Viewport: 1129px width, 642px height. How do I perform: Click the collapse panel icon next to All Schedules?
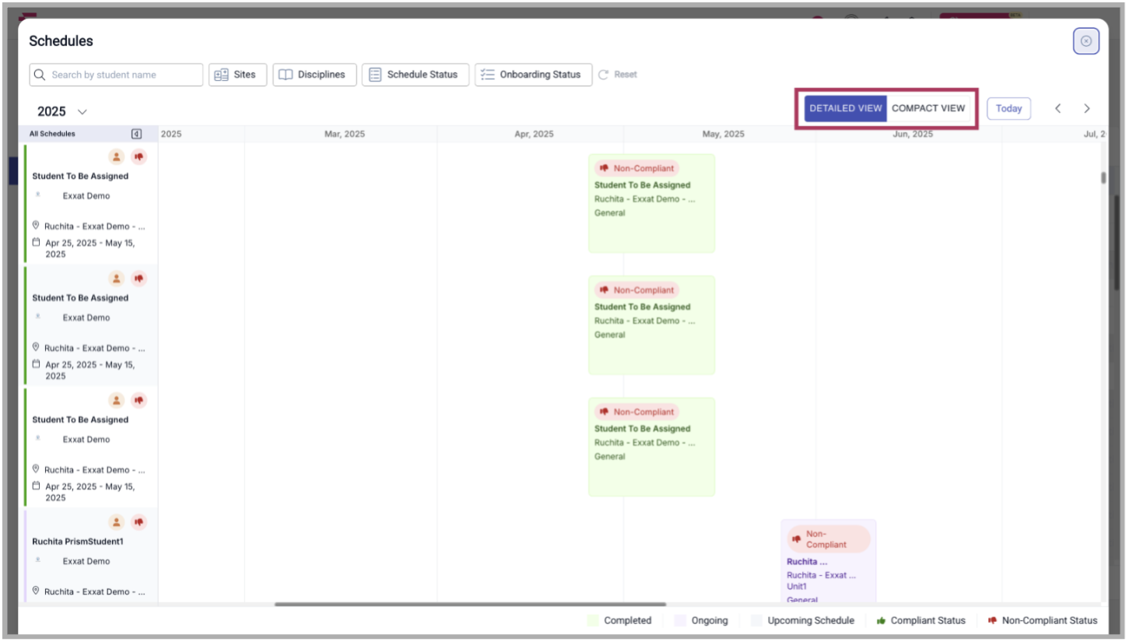[x=138, y=133]
